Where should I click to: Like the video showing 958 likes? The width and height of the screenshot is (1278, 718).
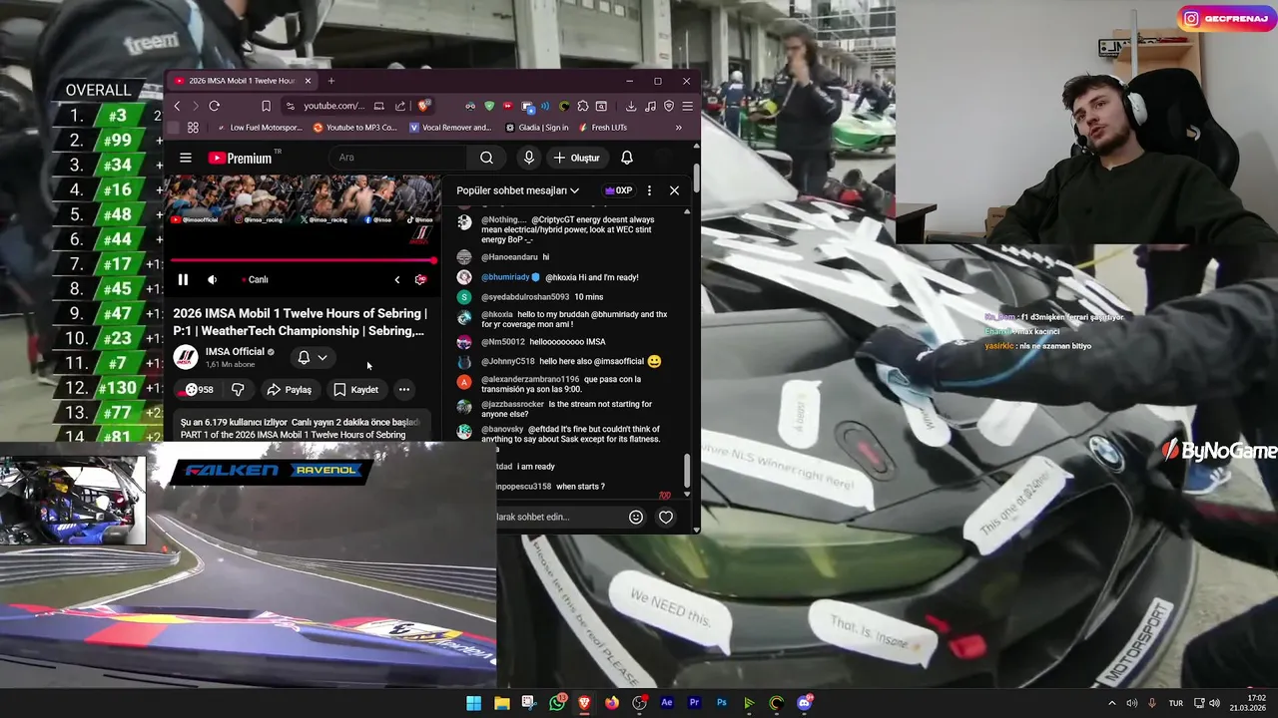(200, 390)
